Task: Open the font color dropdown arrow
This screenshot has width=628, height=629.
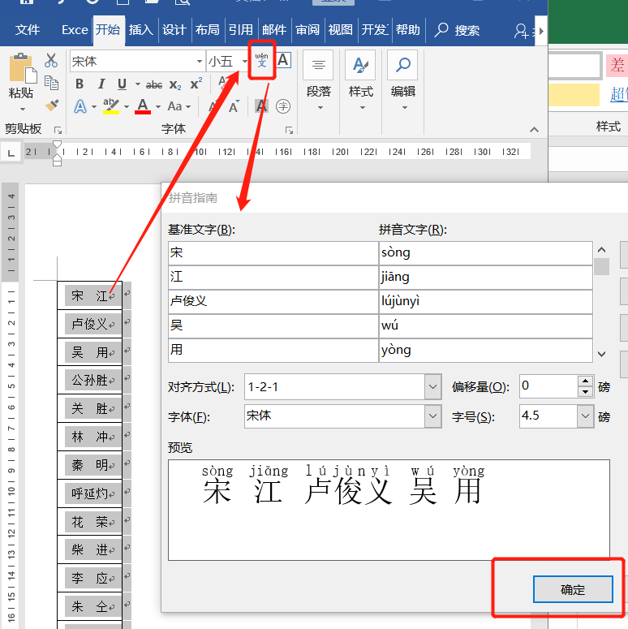Action: 158,106
